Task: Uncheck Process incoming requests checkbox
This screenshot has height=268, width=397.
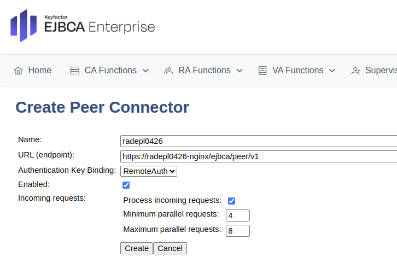Action: (231, 201)
